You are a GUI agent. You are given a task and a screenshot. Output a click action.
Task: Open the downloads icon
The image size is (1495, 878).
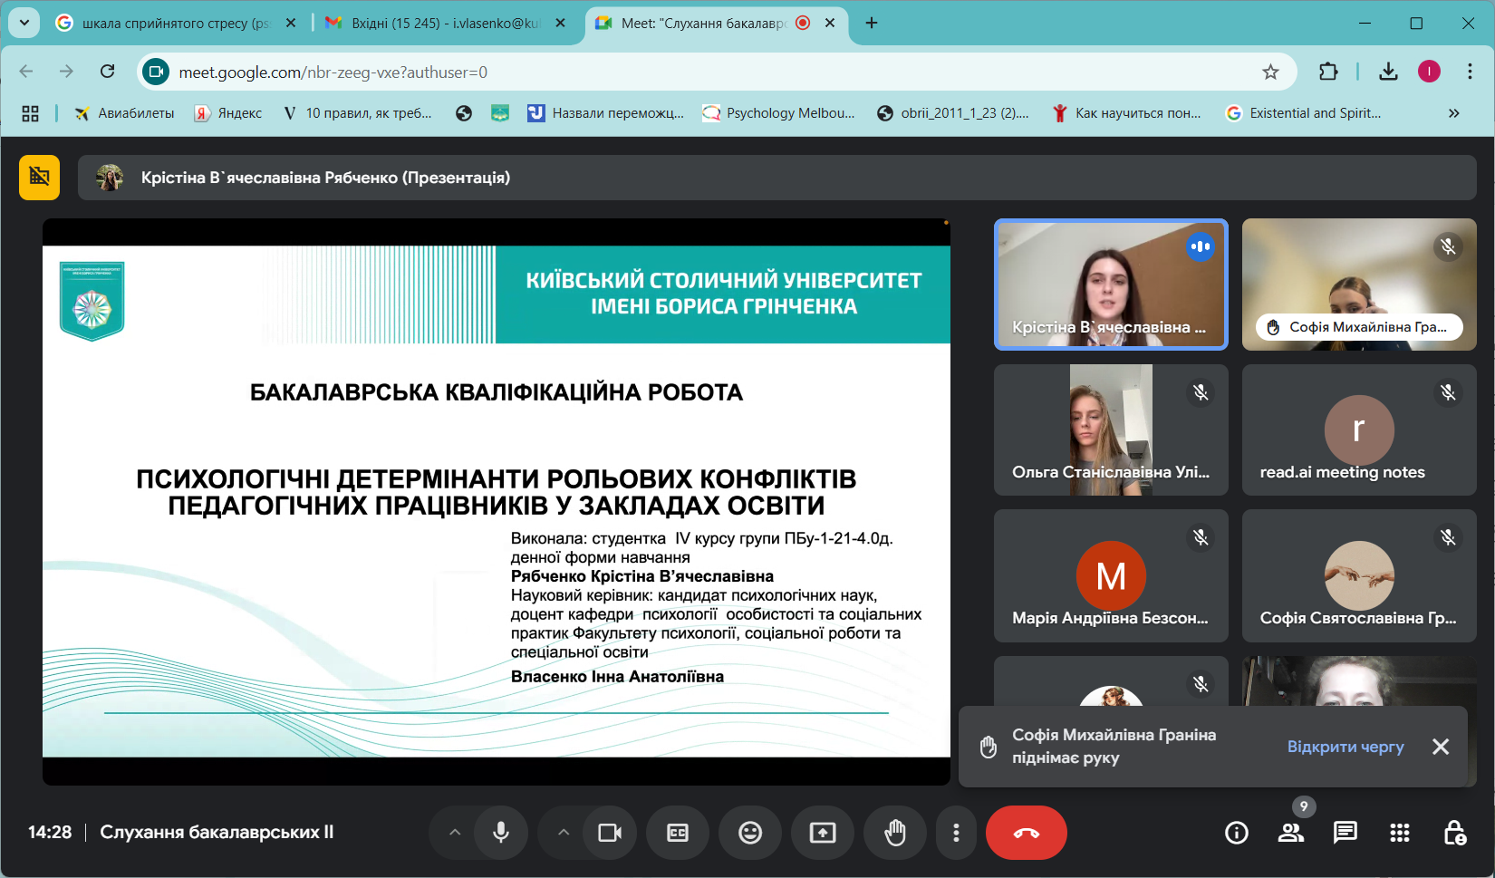point(1388,72)
